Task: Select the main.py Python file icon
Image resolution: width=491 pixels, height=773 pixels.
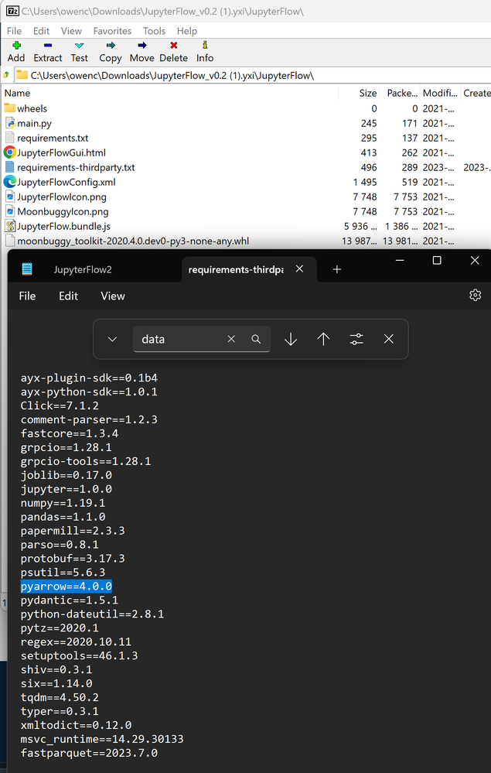Action: tap(10, 123)
